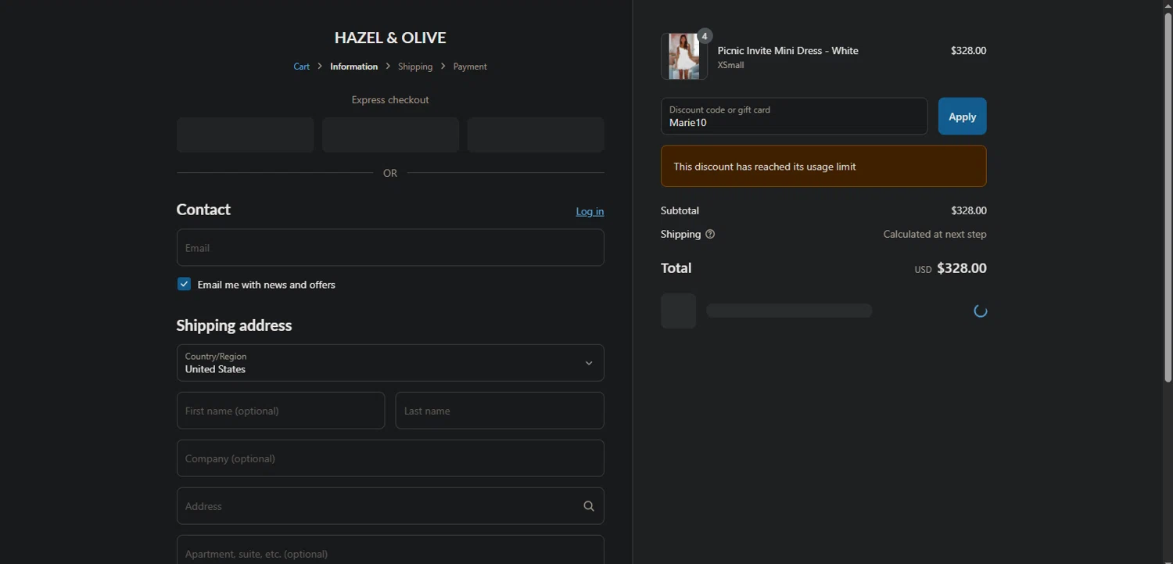Focus the Email input field
The width and height of the screenshot is (1173, 564).
[390, 247]
